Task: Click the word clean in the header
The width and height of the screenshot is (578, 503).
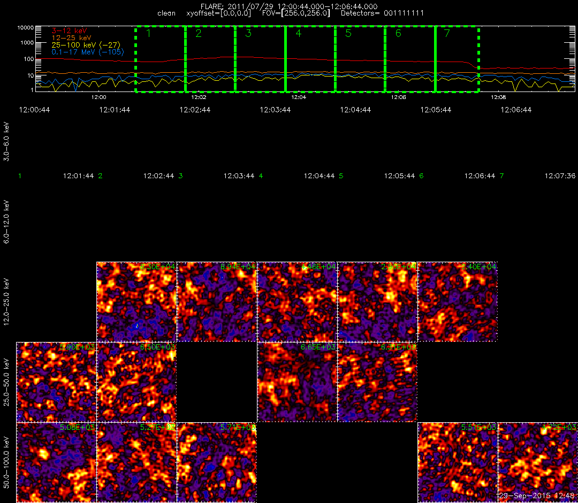Action: [x=166, y=13]
